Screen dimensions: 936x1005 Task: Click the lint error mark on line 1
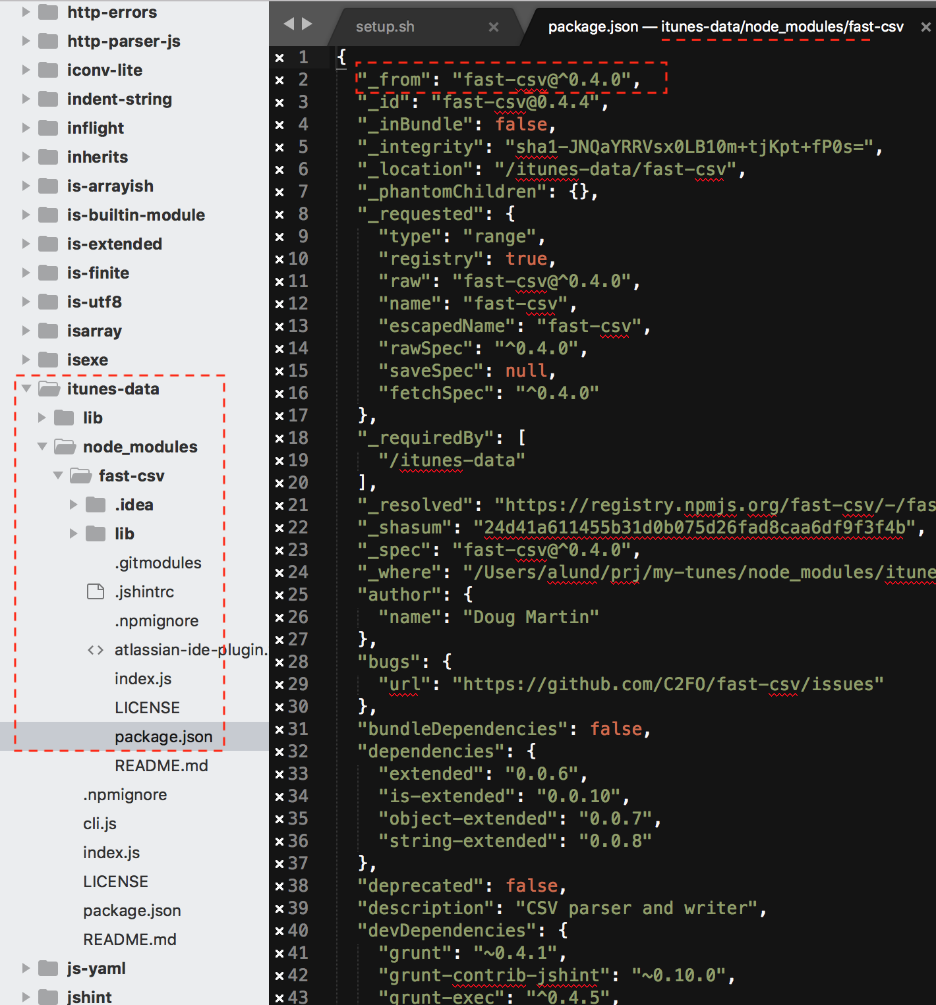click(x=279, y=58)
